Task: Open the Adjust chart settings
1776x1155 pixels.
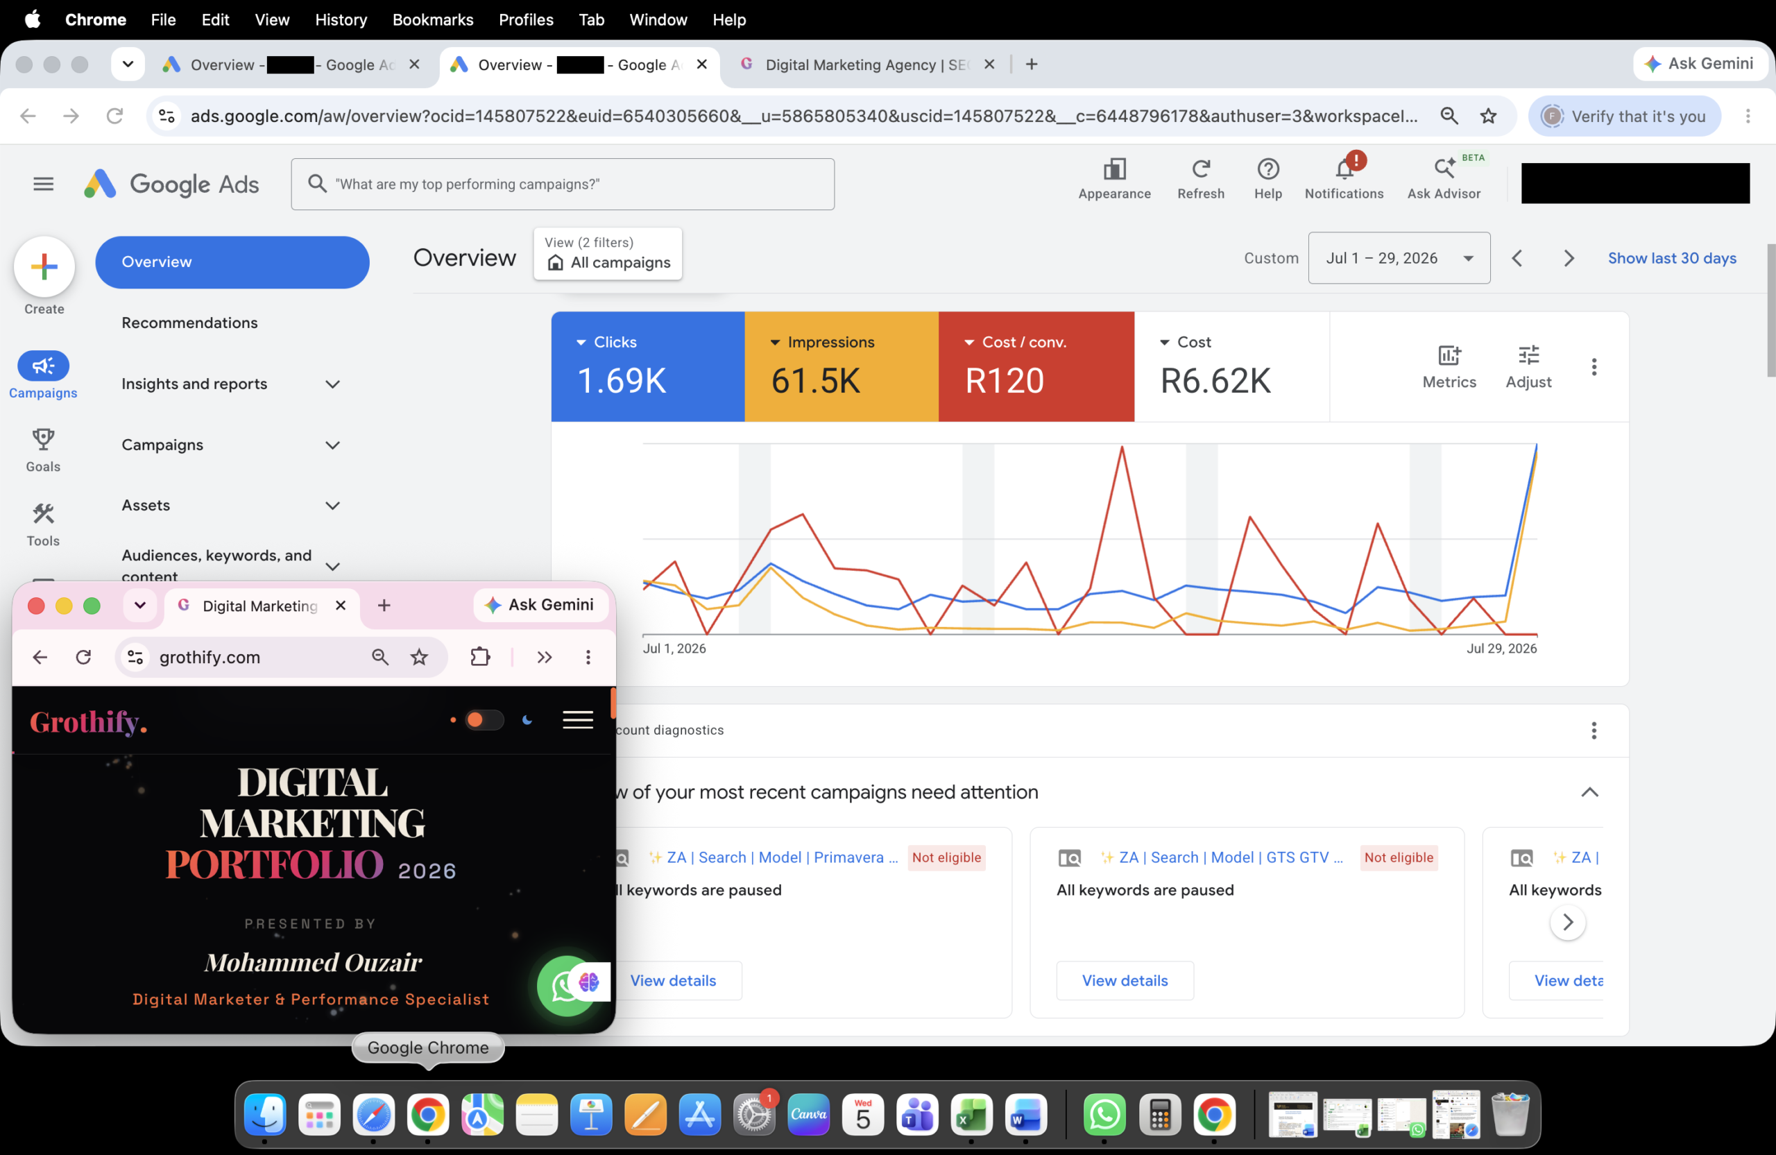Action: 1528,366
